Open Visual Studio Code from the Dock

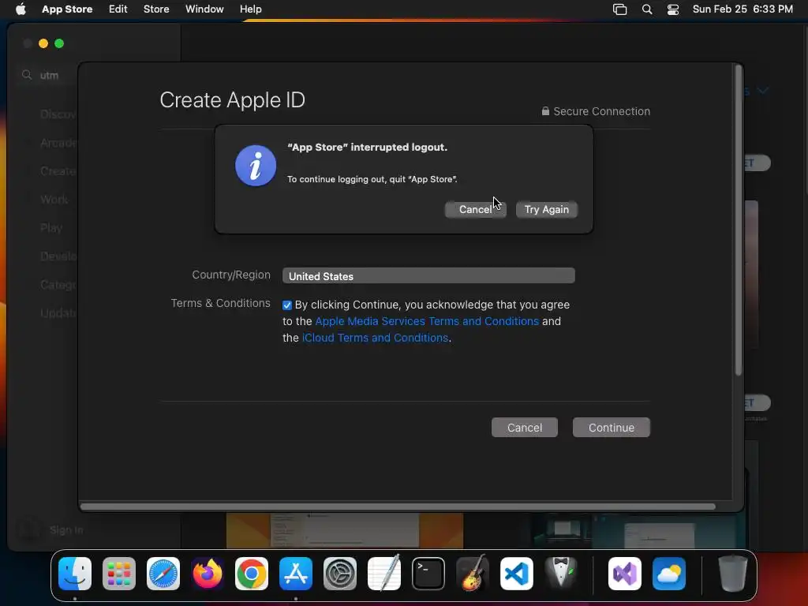pyautogui.click(x=517, y=574)
